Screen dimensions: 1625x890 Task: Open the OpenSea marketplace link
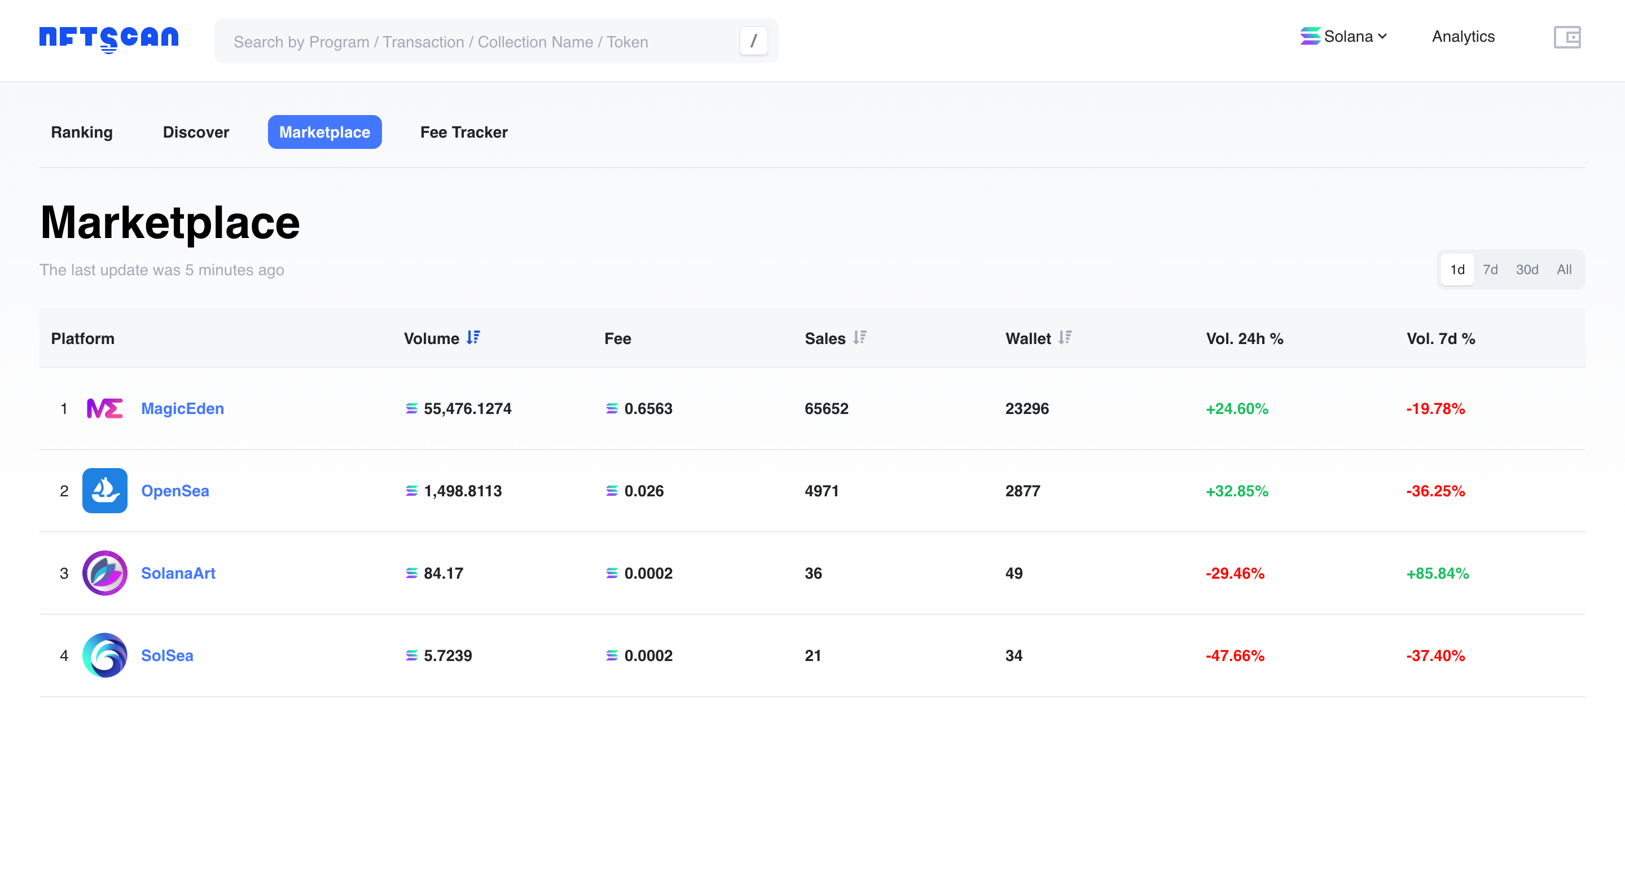tap(175, 491)
